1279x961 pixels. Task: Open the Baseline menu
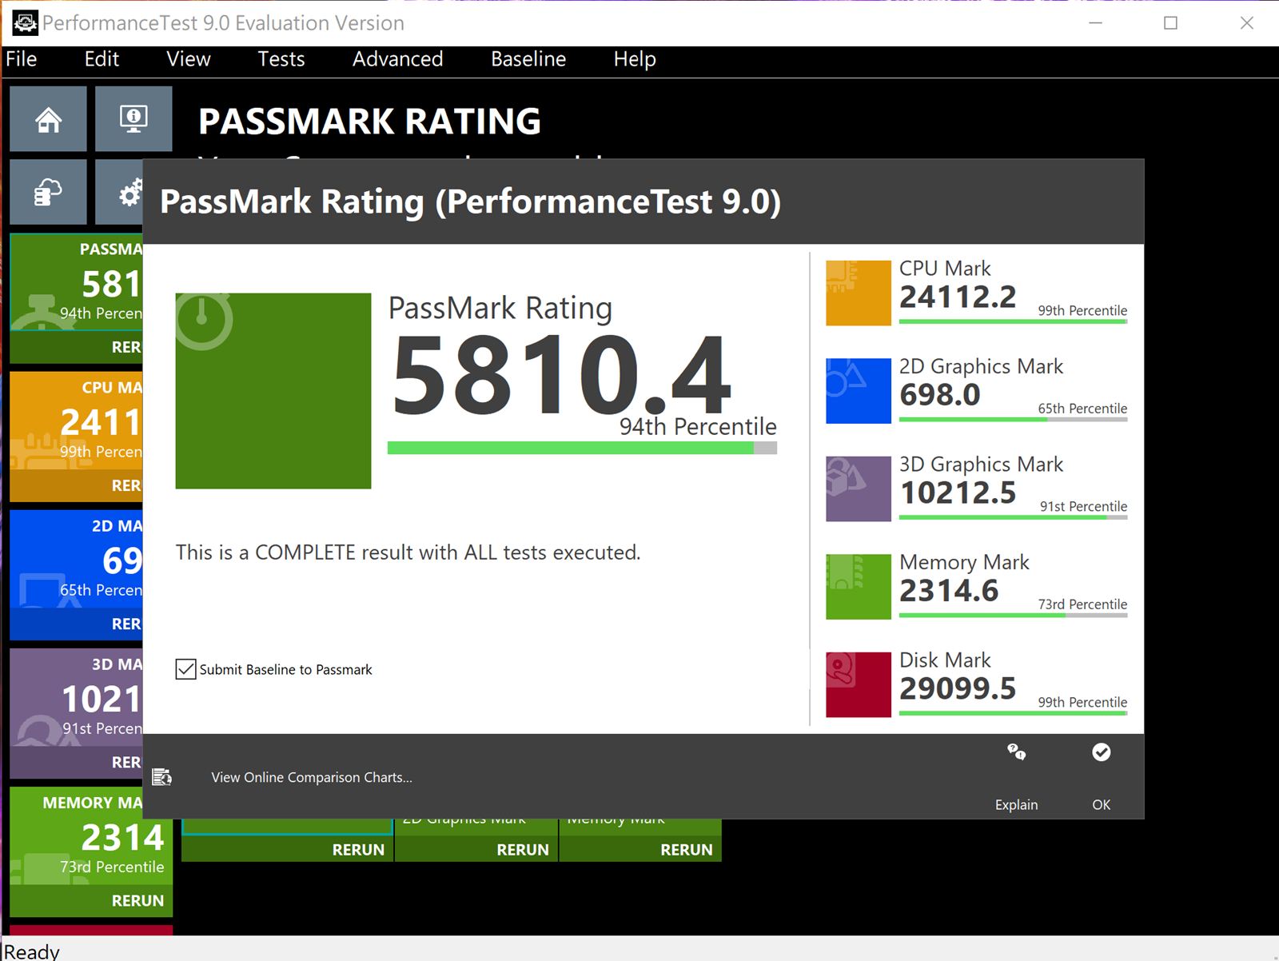[528, 59]
